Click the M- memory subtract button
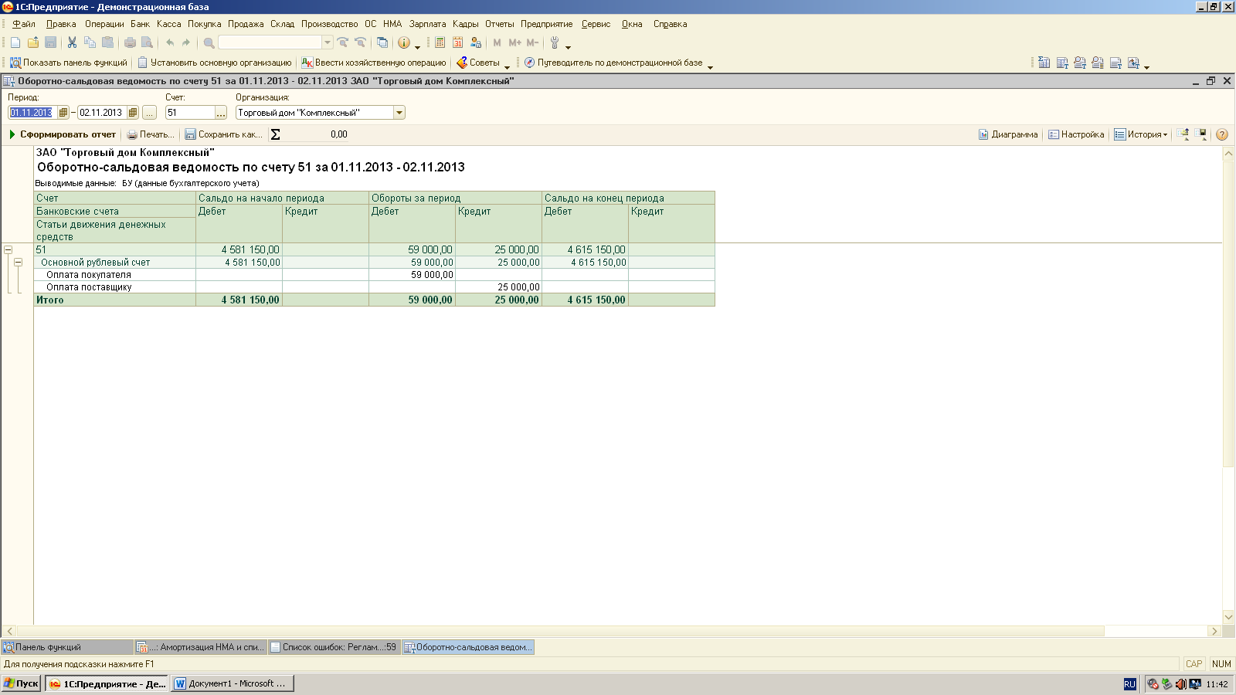This screenshot has height=695, width=1236. 532,42
